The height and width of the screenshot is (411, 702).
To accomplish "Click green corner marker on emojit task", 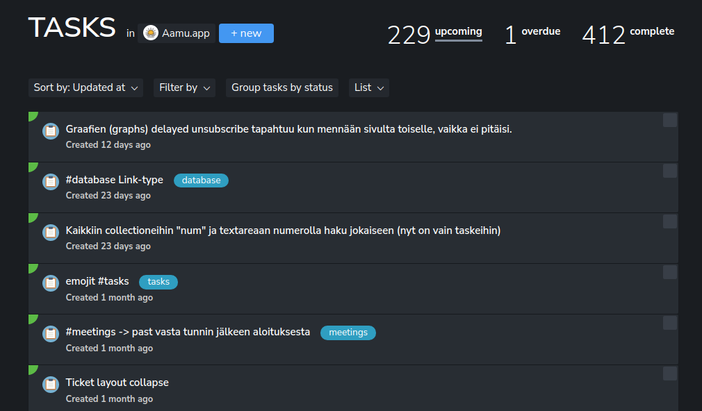I will tap(31, 267).
